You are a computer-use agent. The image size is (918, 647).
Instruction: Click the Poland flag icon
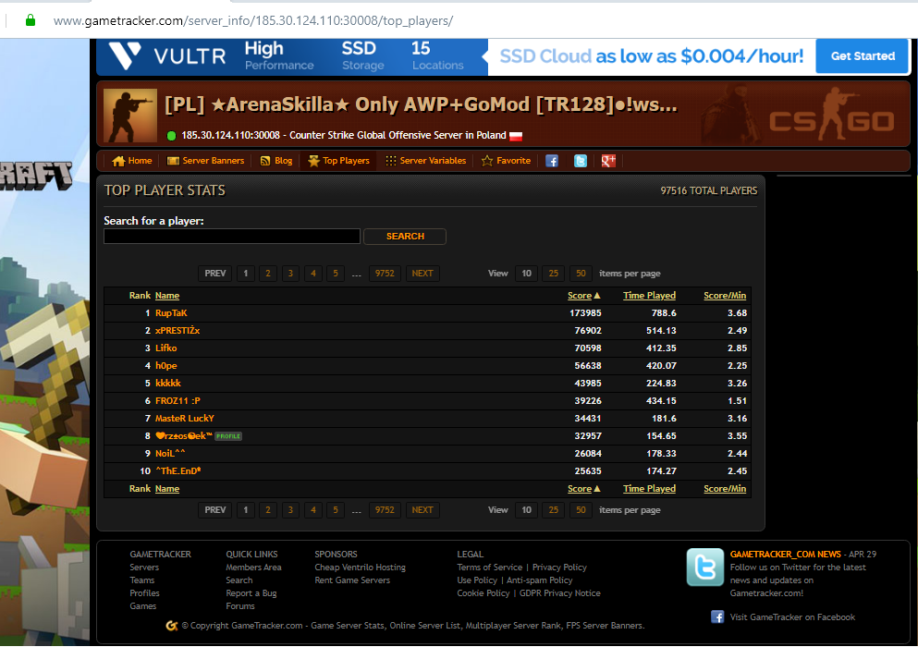coord(516,136)
